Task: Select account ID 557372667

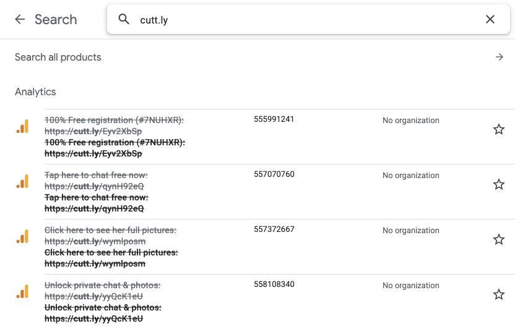Action: (274, 229)
